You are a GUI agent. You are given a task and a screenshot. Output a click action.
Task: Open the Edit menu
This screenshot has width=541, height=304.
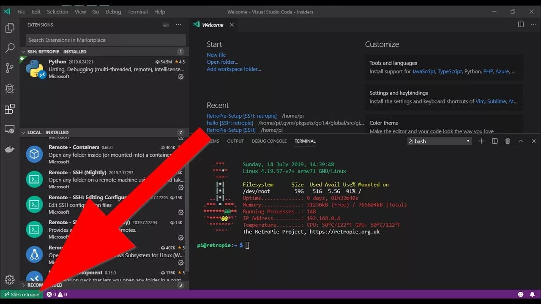click(36, 12)
